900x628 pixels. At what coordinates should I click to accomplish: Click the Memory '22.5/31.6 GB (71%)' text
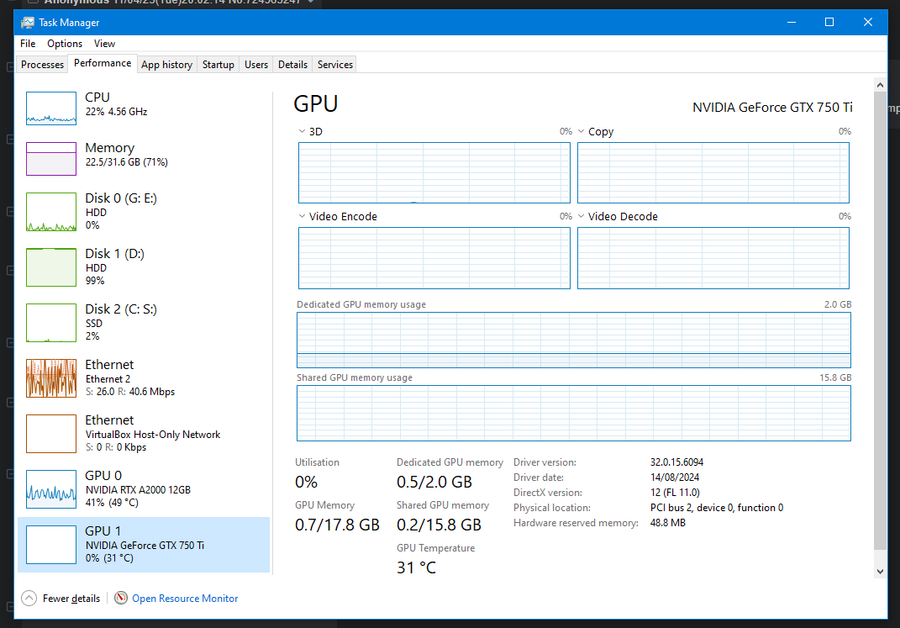(127, 162)
